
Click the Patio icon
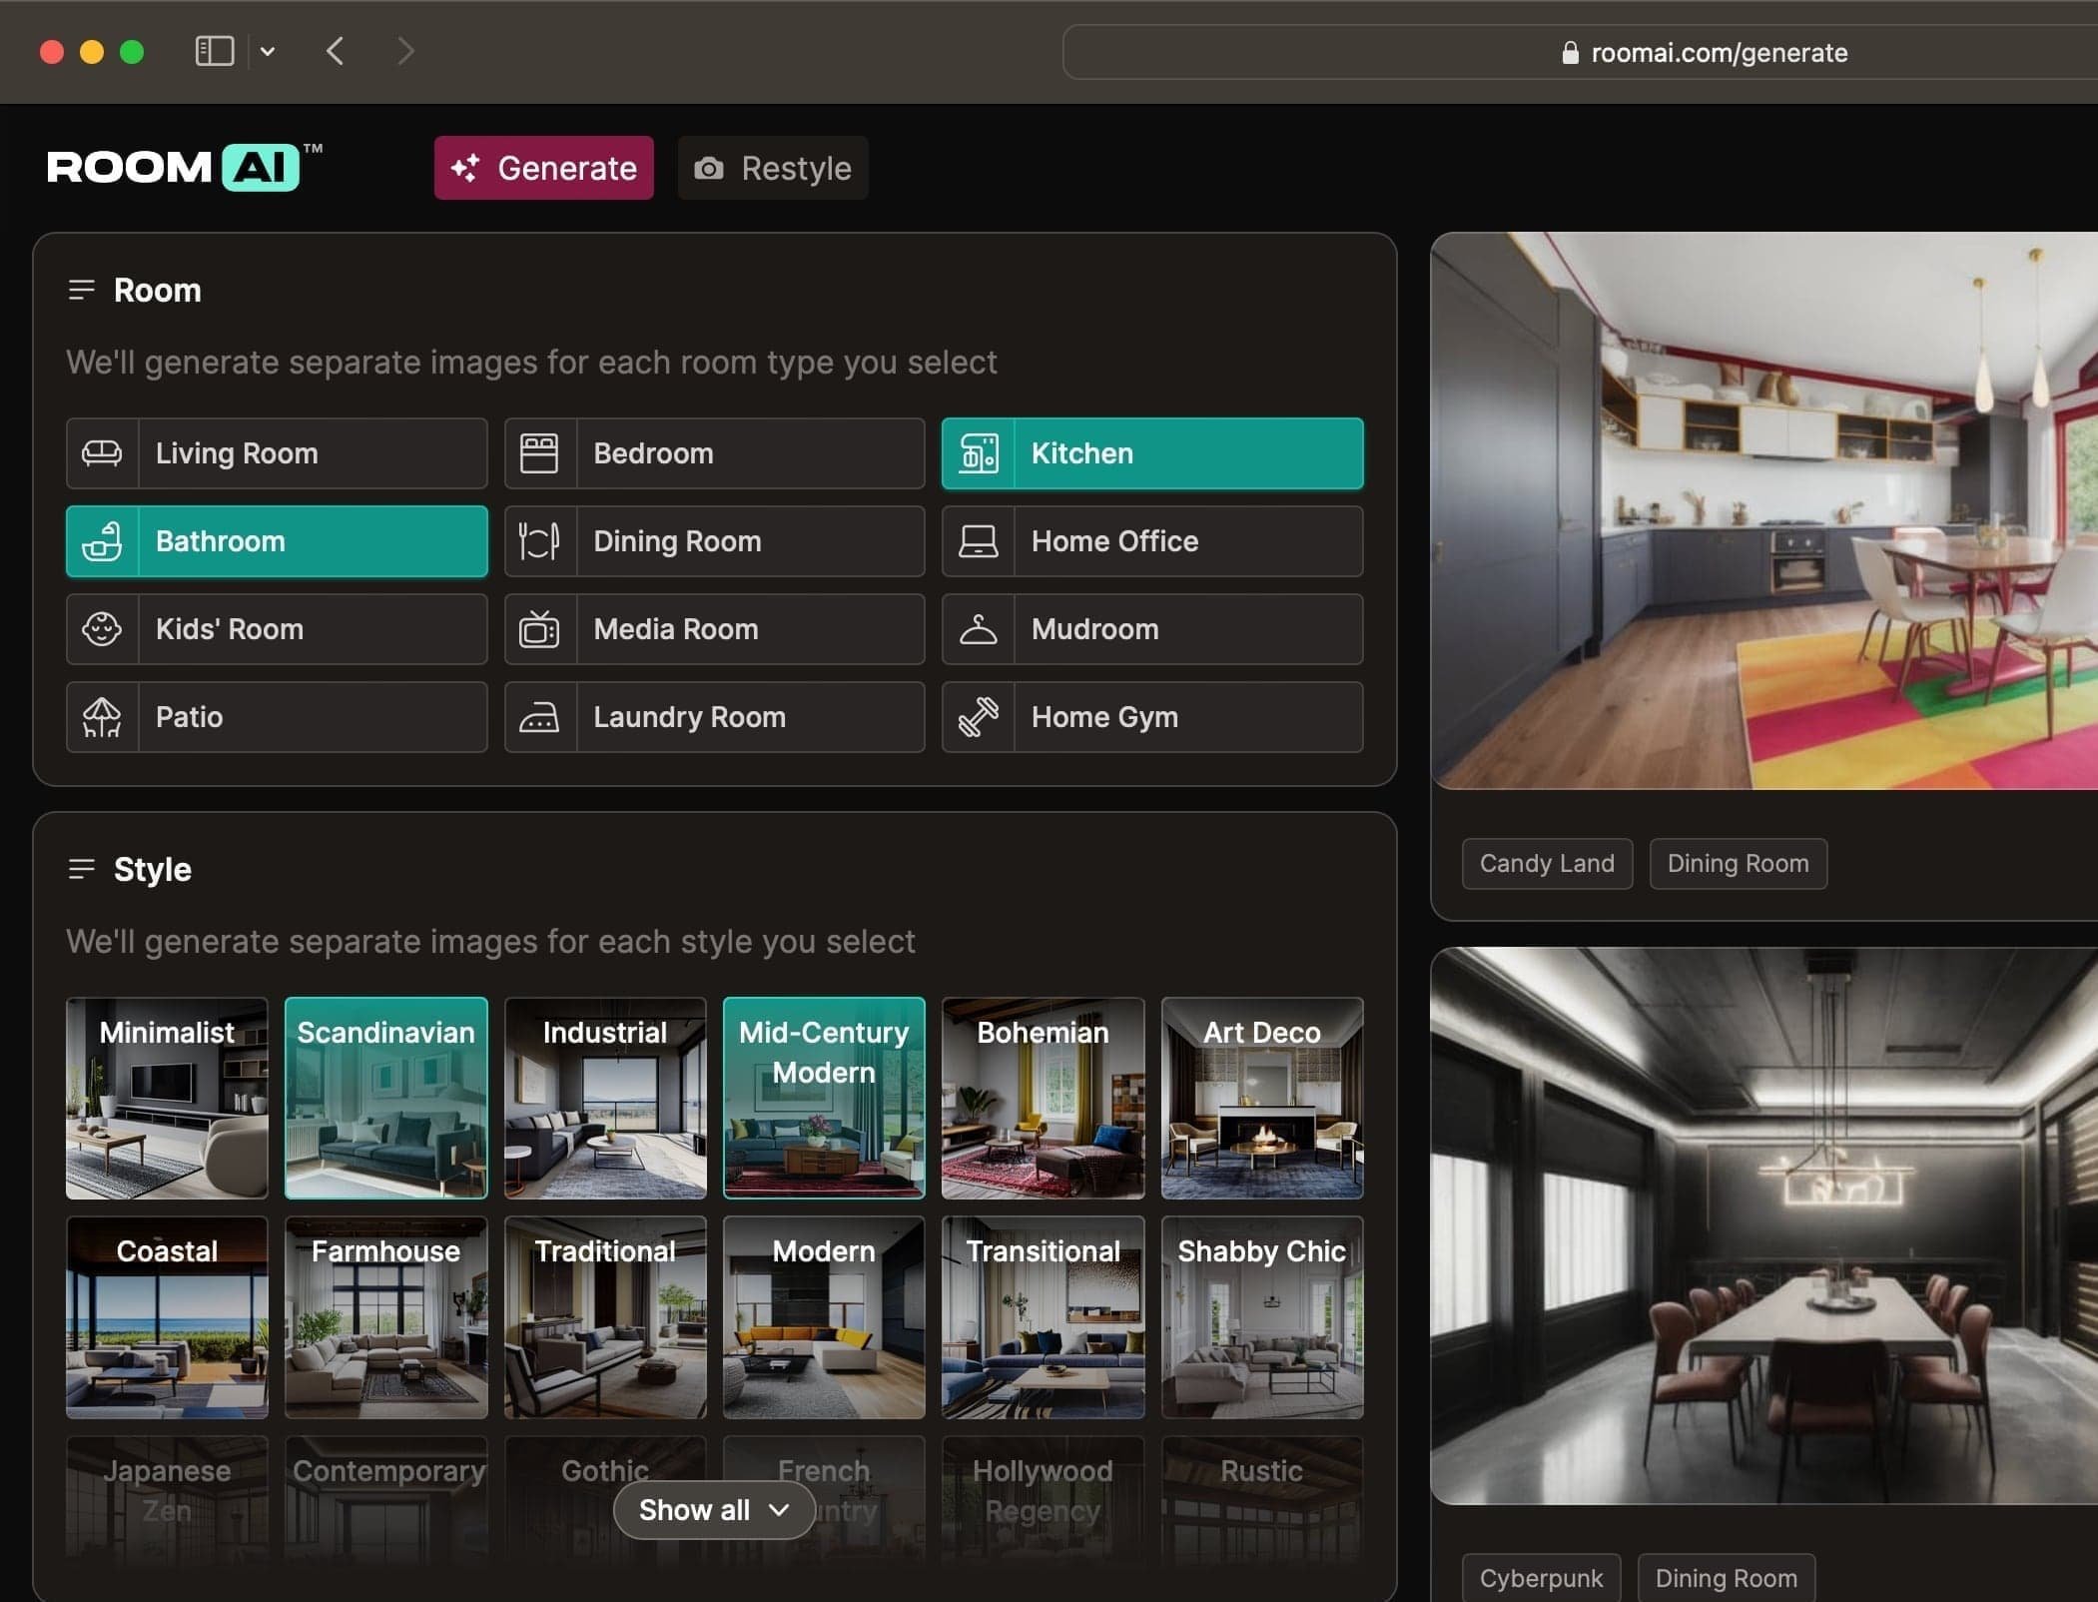(x=103, y=715)
